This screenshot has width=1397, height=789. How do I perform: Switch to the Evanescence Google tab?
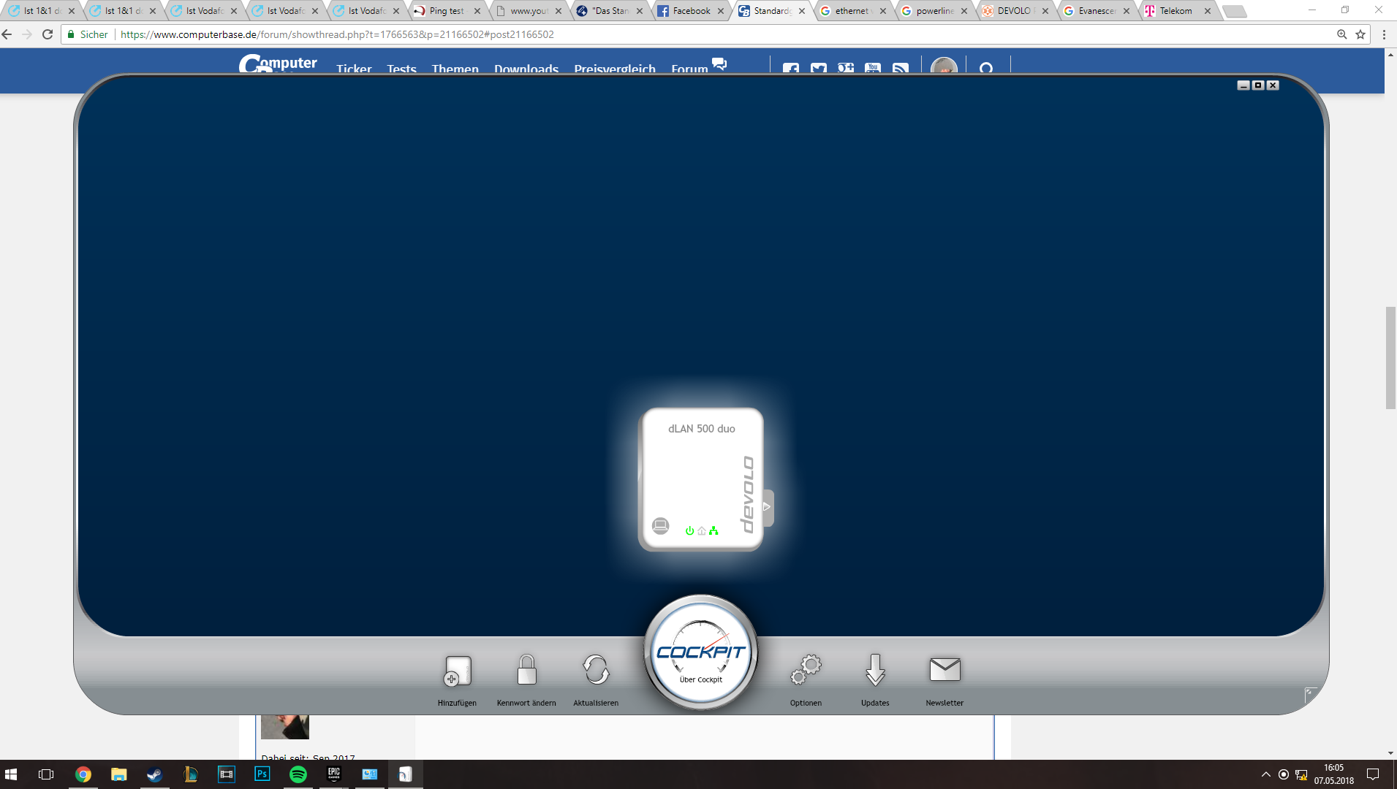(1096, 11)
